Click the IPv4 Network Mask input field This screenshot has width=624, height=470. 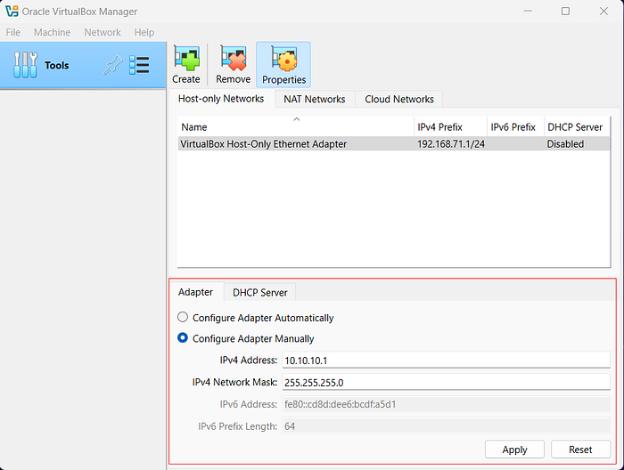446,382
